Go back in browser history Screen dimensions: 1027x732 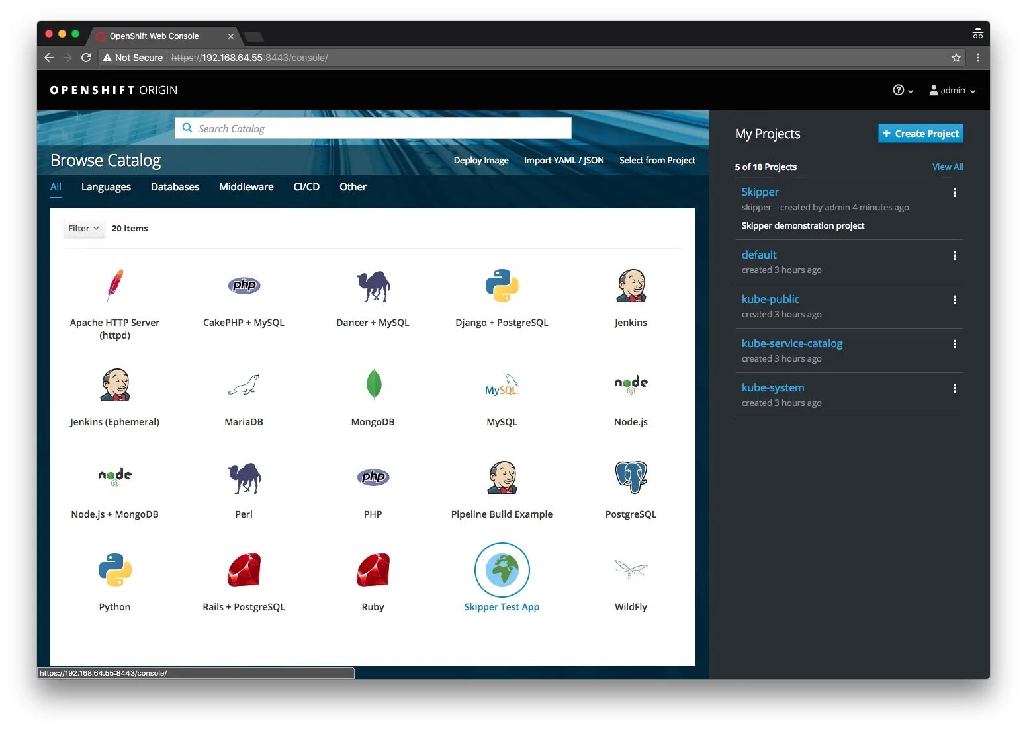[x=49, y=58]
